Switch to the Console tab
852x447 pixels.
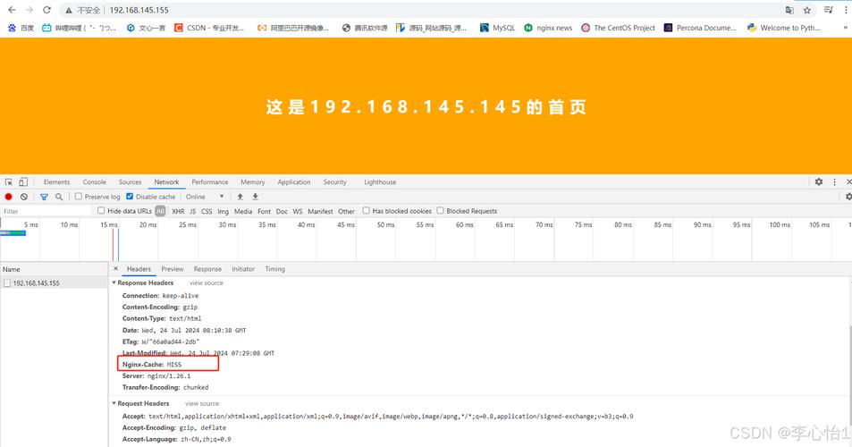[94, 182]
